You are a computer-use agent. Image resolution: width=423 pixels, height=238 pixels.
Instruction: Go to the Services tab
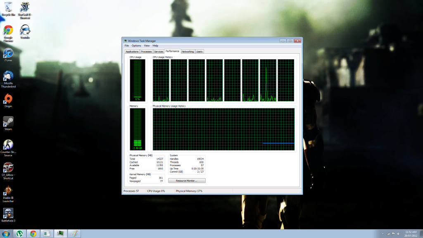[x=159, y=52]
